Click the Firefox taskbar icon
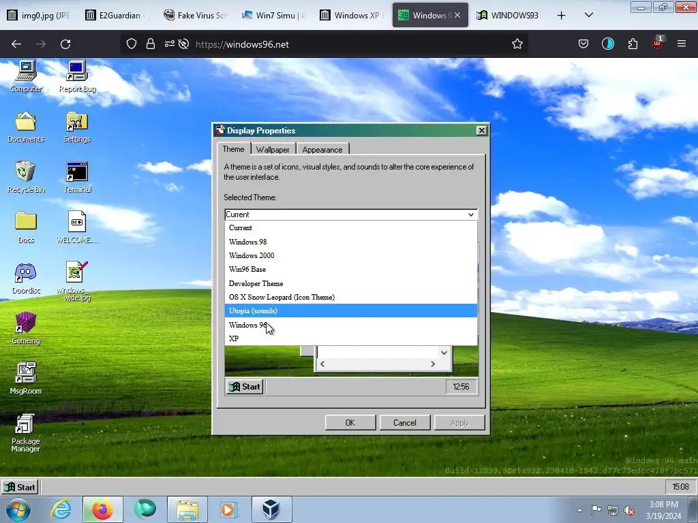 pyautogui.click(x=102, y=509)
